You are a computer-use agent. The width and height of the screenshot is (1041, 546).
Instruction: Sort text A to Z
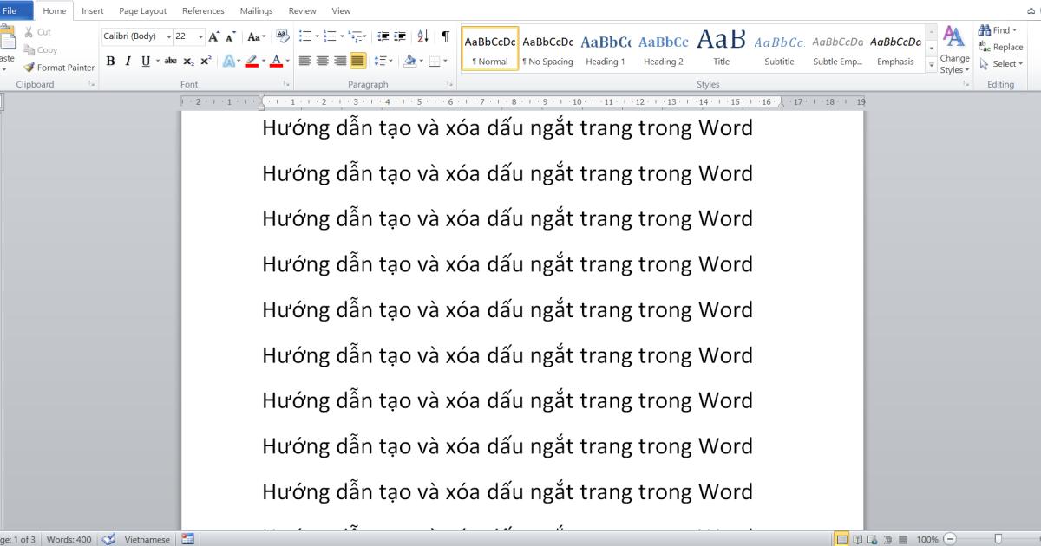[x=422, y=36]
